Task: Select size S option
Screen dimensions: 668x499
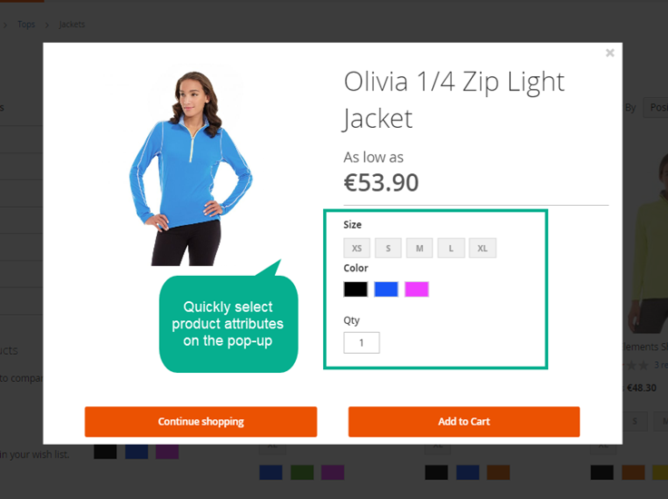Action: 388,248
